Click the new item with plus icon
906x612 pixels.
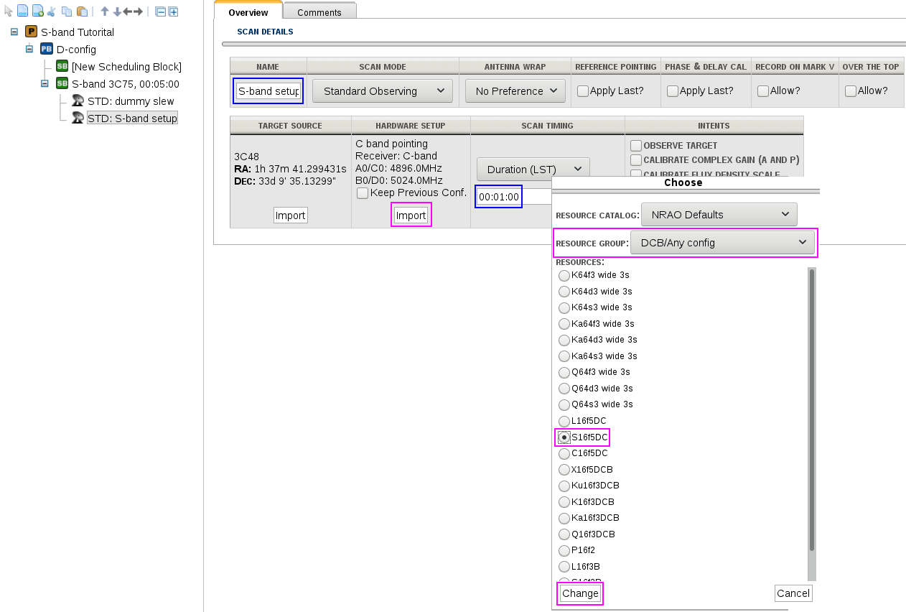[37, 11]
